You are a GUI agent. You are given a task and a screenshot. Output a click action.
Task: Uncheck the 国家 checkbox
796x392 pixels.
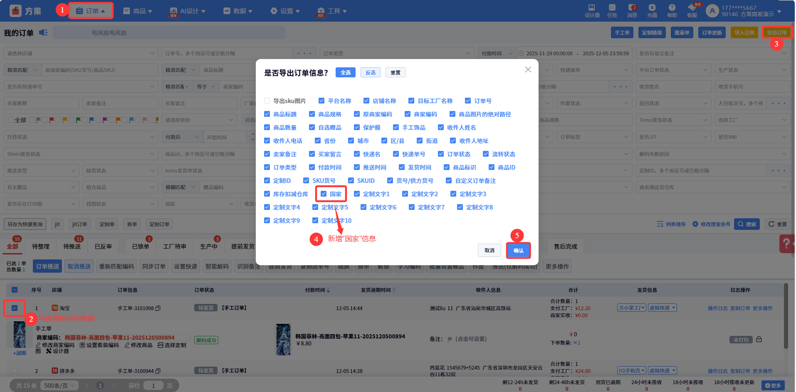pyautogui.click(x=324, y=194)
